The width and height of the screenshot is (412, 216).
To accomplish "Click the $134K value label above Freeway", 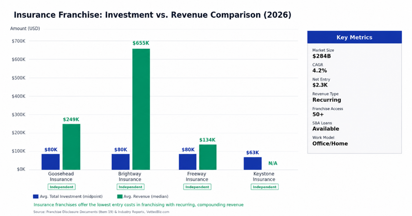I will point(207,140).
